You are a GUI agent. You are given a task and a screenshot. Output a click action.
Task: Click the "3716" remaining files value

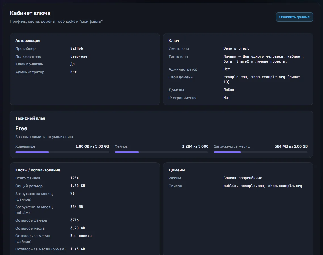74,220
